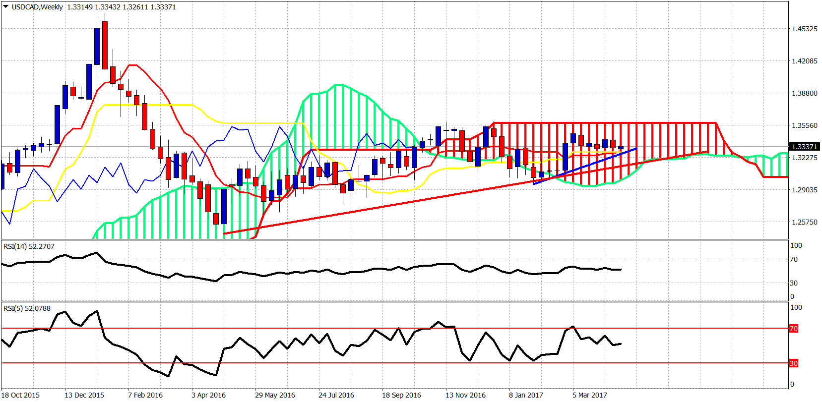The image size is (822, 402).
Task: Click the 29 May 2016 date label
Action: (275, 395)
